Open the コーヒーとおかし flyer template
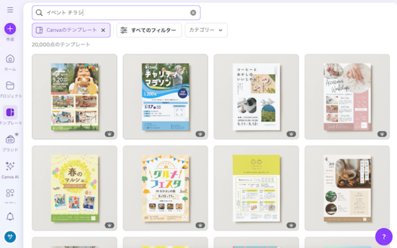Image resolution: width=397 pixels, height=248 pixels. 256,97
